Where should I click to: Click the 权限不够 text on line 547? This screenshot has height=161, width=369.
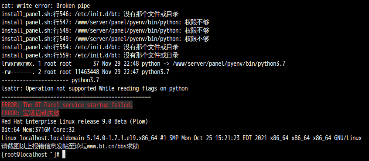[197, 22]
